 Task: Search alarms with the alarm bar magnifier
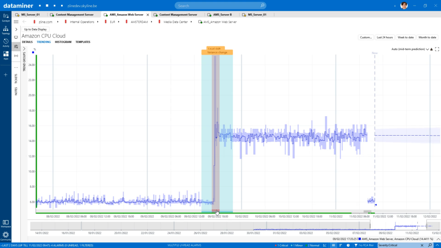coord(430,245)
